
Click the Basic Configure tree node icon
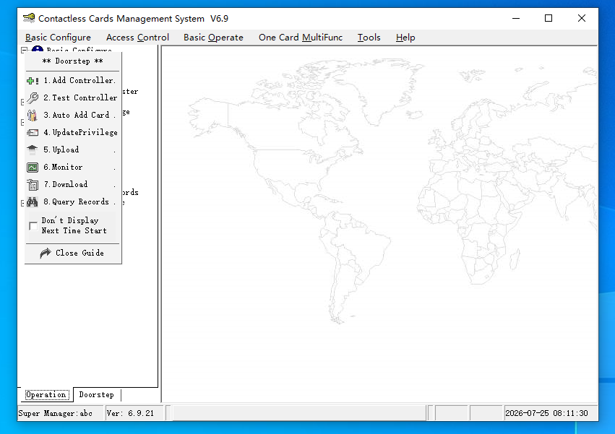[x=38, y=48]
